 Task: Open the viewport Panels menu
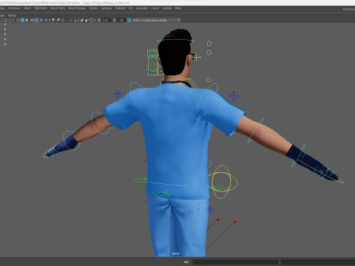point(12,16)
